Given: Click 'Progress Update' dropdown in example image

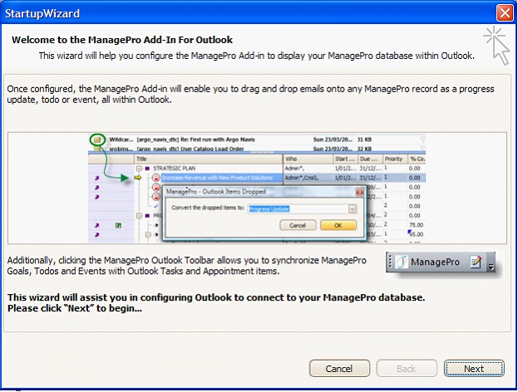Looking at the screenshot, I should (x=302, y=208).
